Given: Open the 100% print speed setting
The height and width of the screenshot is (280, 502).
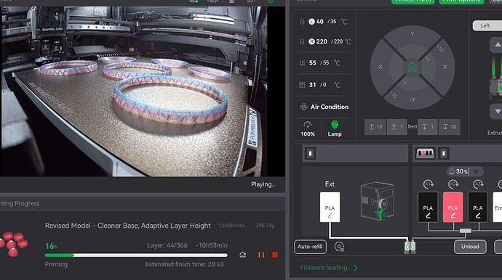Looking at the screenshot, I should [x=308, y=128].
